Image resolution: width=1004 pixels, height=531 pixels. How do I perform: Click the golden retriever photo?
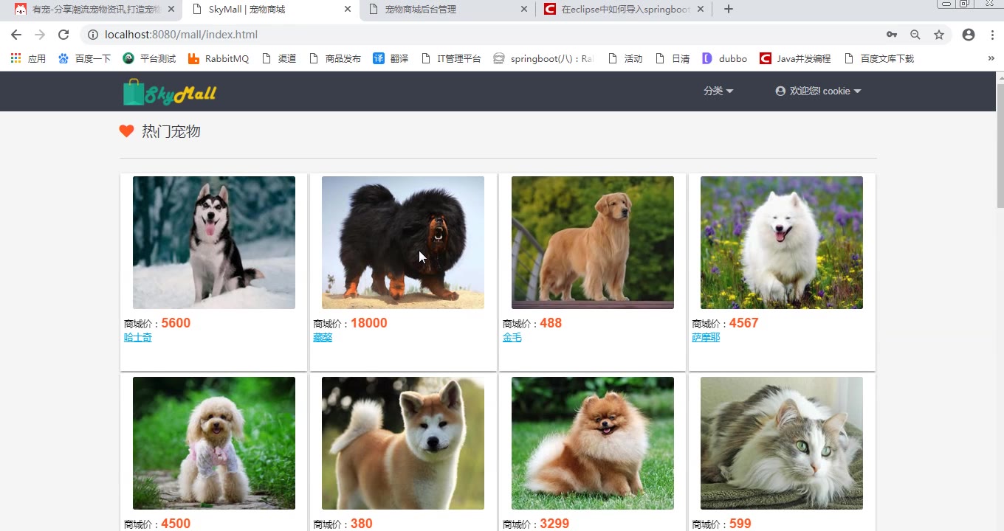pyautogui.click(x=593, y=243)
